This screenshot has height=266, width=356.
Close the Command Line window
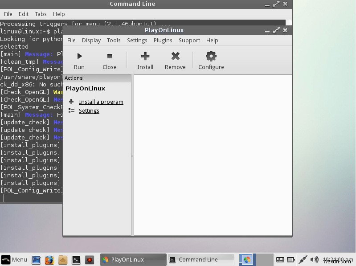pos(285,4)
